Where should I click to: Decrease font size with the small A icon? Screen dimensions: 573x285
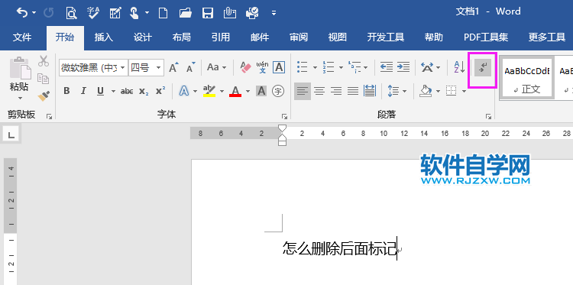point(190,67)
